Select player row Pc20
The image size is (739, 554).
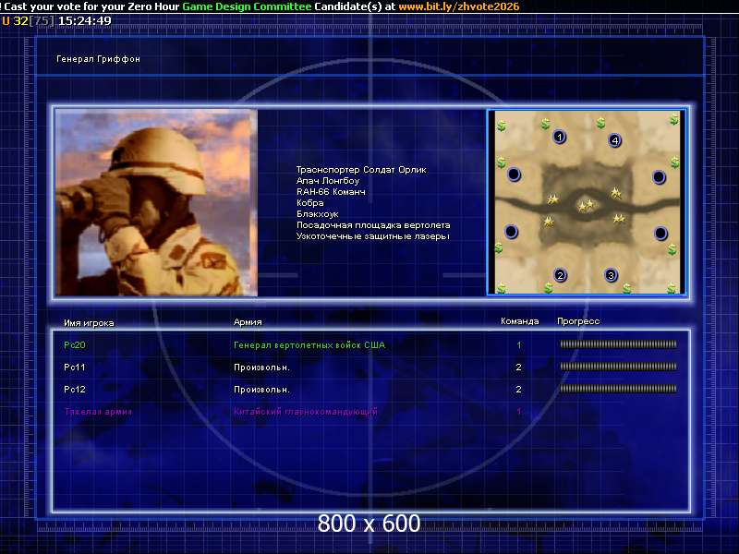pyautogui.click(x=75, y=345)
